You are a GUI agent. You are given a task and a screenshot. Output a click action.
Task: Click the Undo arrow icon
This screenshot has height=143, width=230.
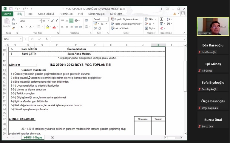pos(17,9)
